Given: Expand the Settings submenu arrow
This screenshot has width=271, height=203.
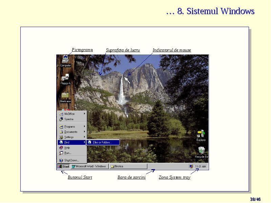Looking at the screenshot, I should click(84, 137).
